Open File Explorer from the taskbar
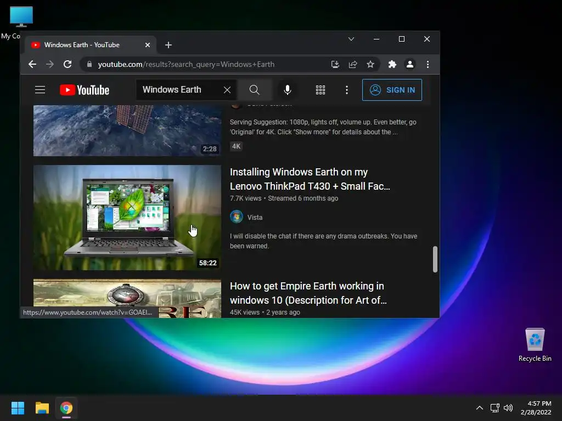Viewport: 562px width, 421px height. [42, 408]
